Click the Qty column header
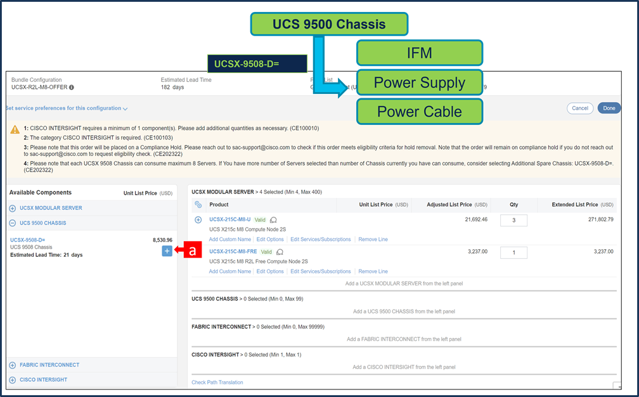Screen dimensions: 639x397 tap(514, 205)
